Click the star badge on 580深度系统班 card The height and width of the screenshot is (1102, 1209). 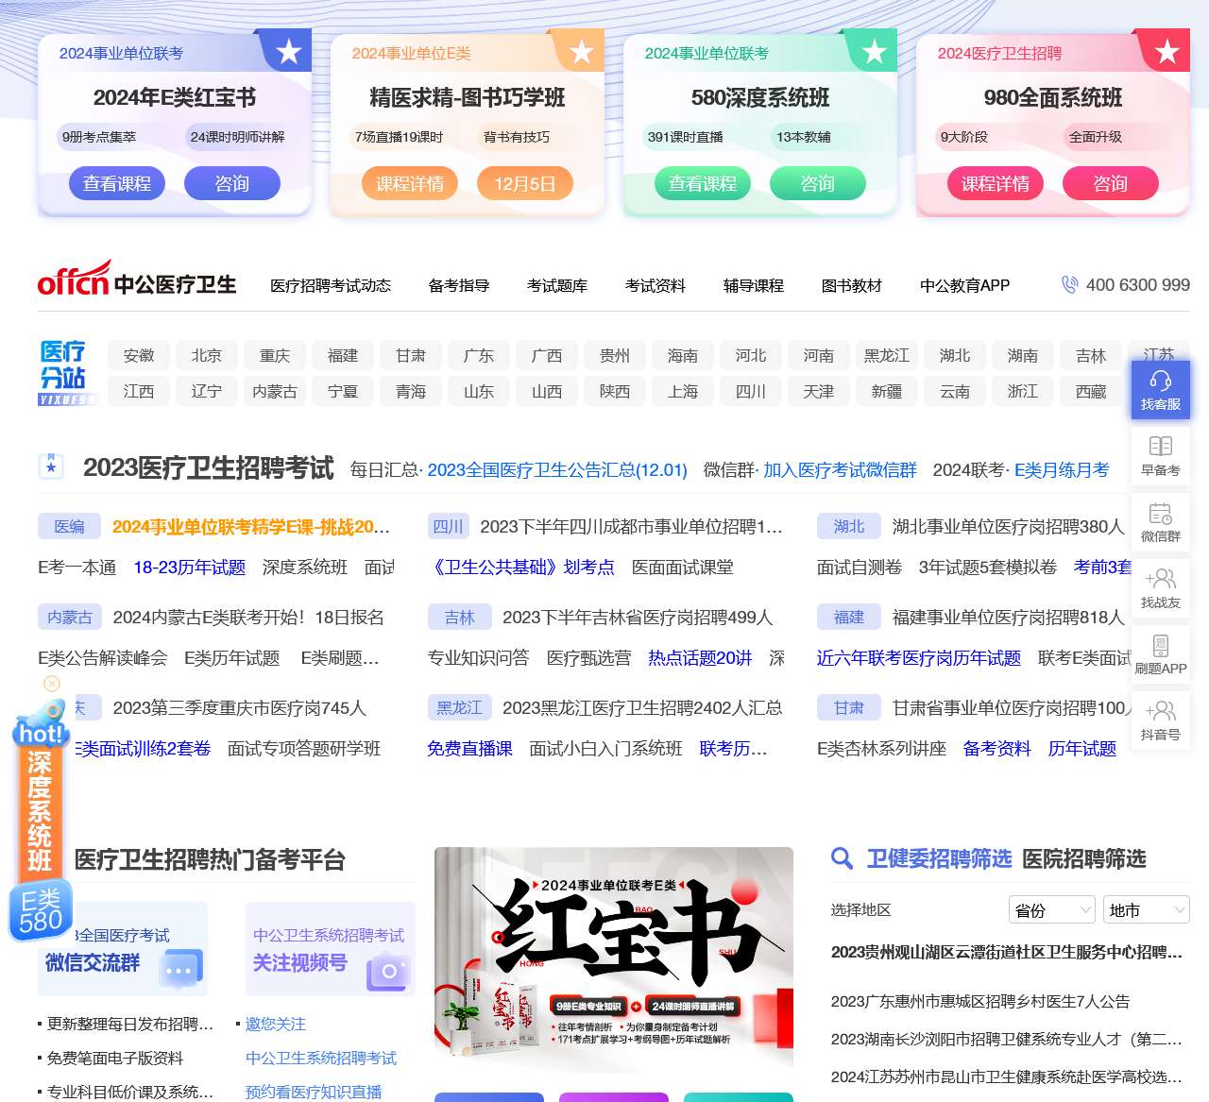click(x=875, y=51)
